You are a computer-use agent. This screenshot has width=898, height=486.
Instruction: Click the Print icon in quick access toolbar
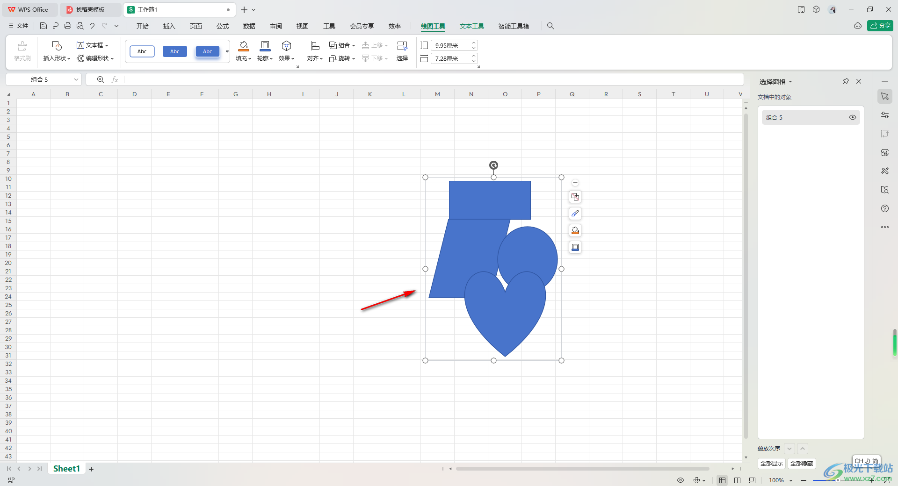pos(68,26)
